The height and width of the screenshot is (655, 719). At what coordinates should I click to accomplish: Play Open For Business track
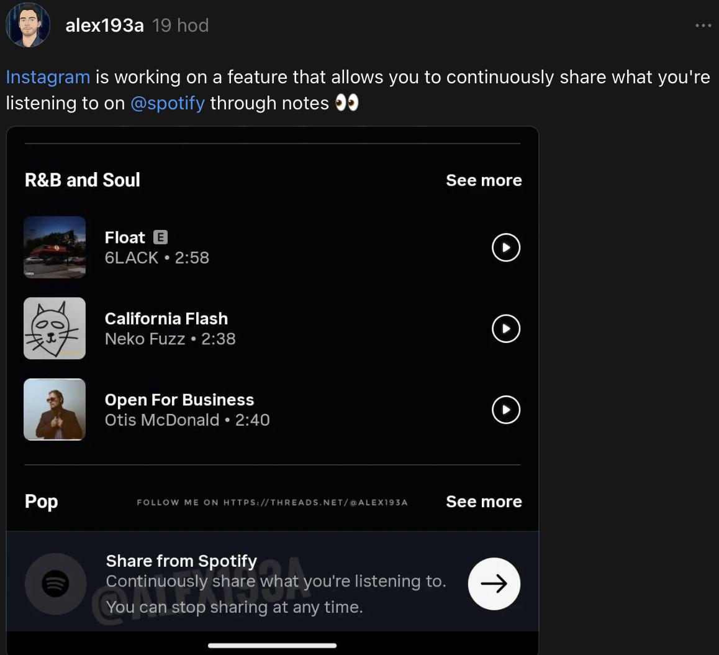pos(506,410)
